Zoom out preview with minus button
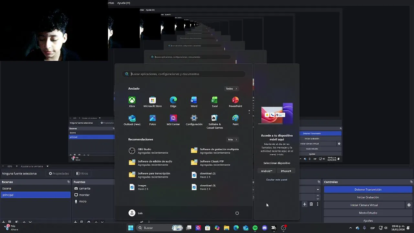The image size is (414, 233). tap(3, 166)
